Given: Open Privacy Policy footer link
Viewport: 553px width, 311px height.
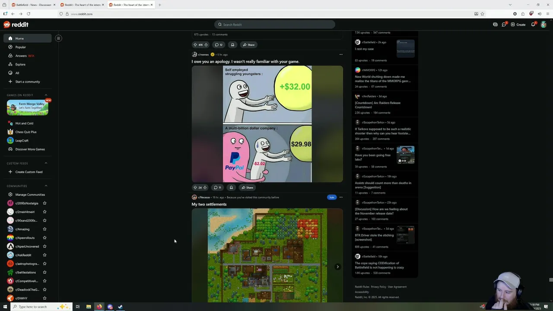Looking at the screenshot, I should [x=378, y=287].
